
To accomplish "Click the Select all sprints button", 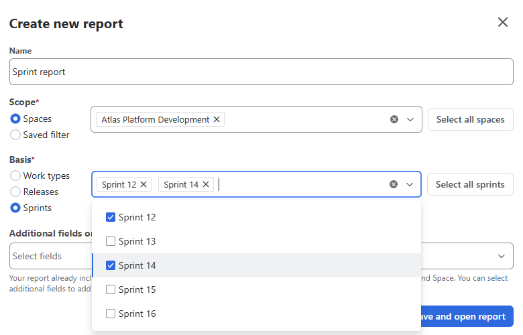I will pyautogui.click(x=469, y=184).
